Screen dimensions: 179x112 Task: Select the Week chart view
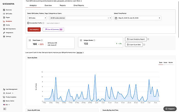(165, 62)
